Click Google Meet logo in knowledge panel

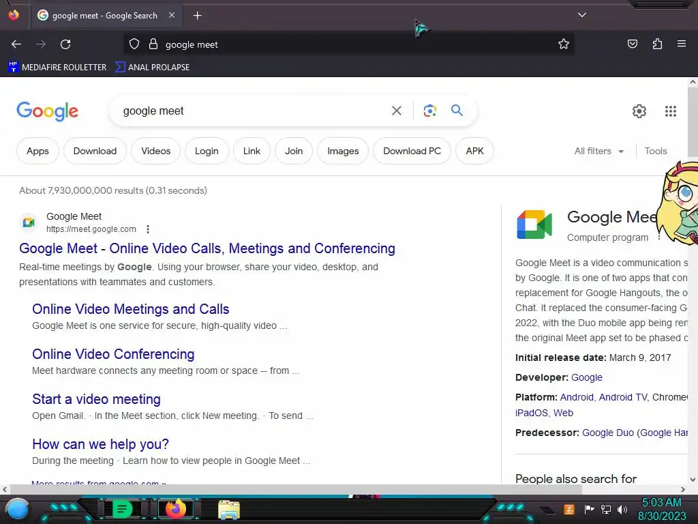click(x=534, y=224)
